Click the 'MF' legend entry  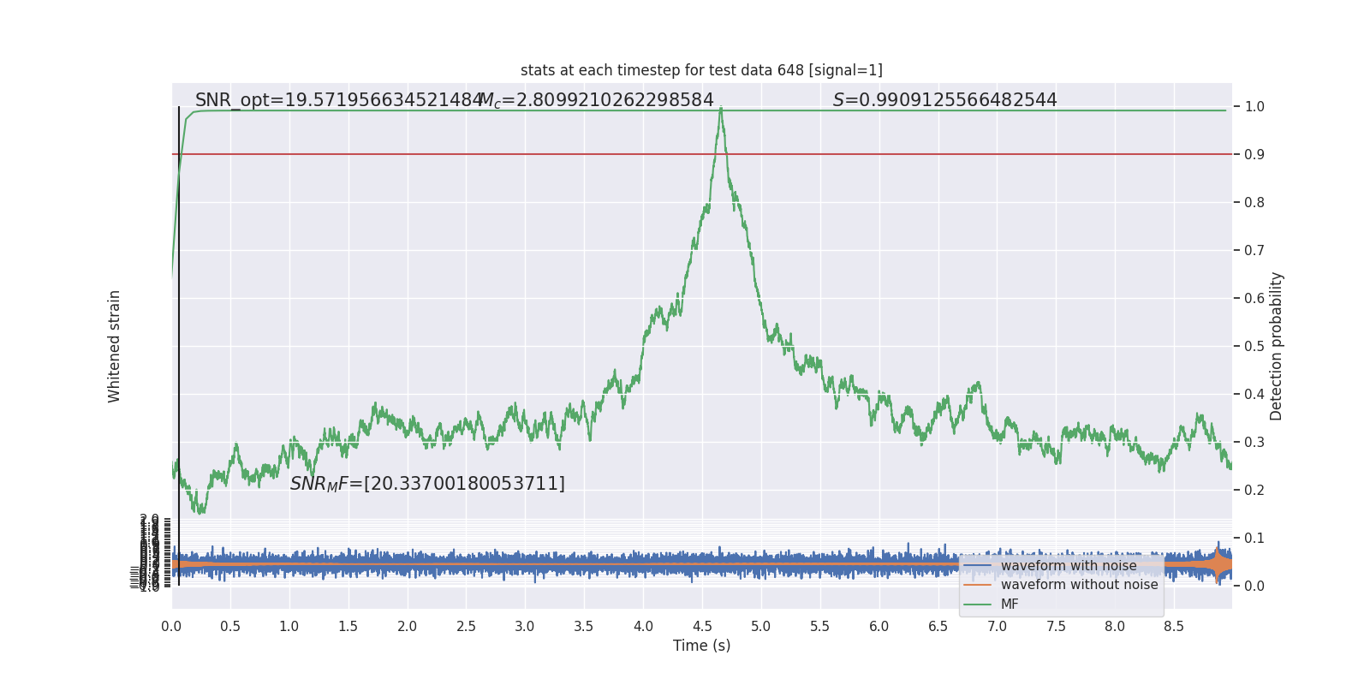(x=1010, y=605)
